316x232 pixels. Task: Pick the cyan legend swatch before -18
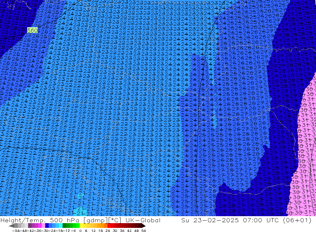coord(61,226)
